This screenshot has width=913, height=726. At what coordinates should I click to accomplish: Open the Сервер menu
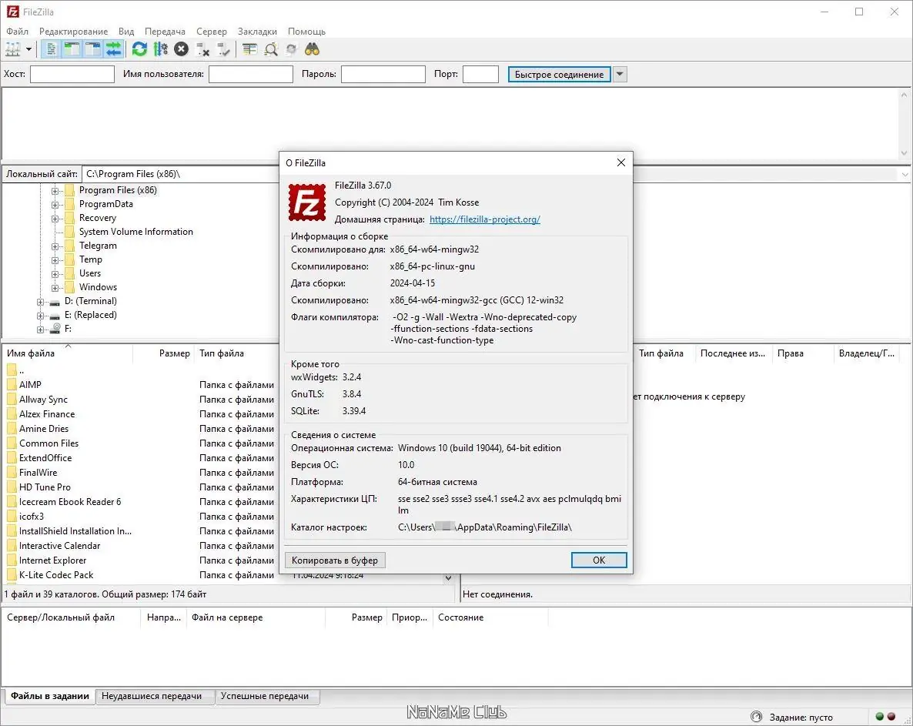pyautogui.click(x=212, y=32)
